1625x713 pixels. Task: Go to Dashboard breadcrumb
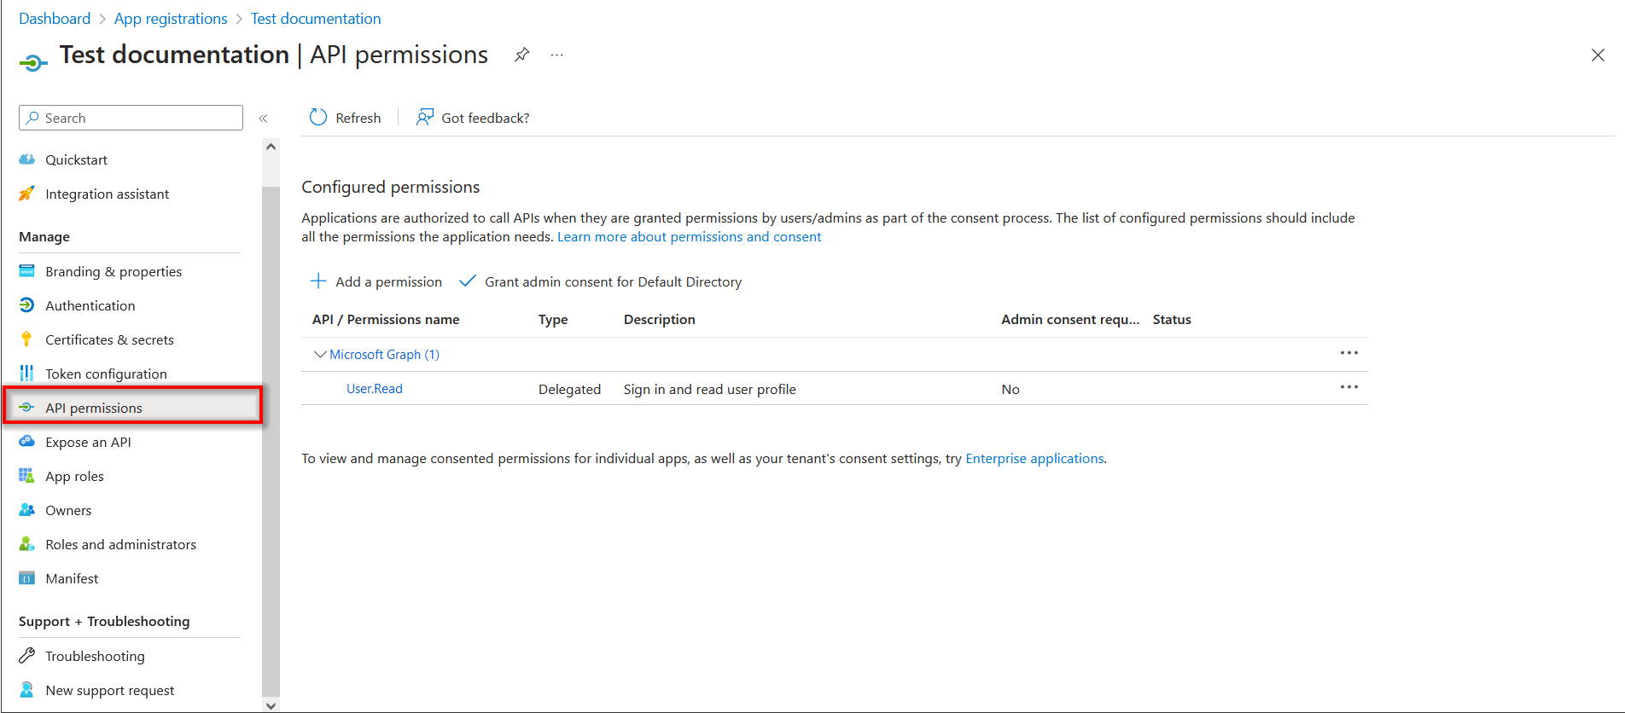pyautogui.click(x=55, y=19)
